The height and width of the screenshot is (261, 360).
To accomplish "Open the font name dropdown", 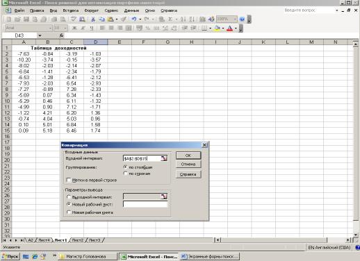I will pos(50,28).
